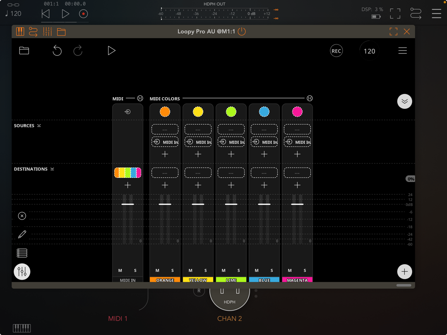Mute the YELLOW channel
The width and height of the screenshot is (447, 335).
pyautogui.click(x=190, y=270)
